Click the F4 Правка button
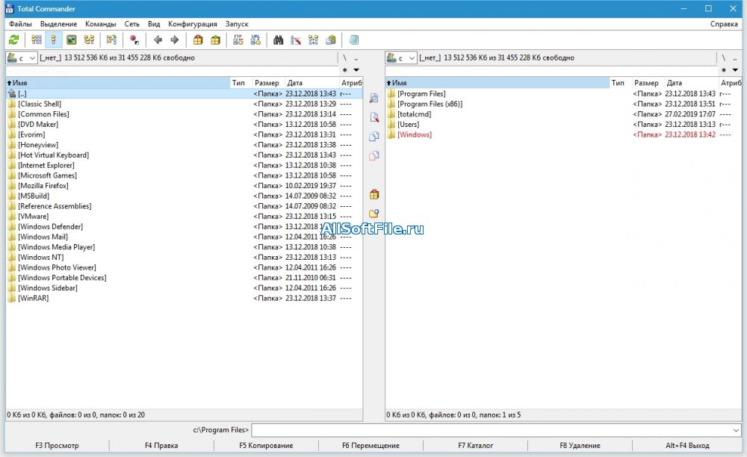The image size is (747, 457). click(161, 446)
